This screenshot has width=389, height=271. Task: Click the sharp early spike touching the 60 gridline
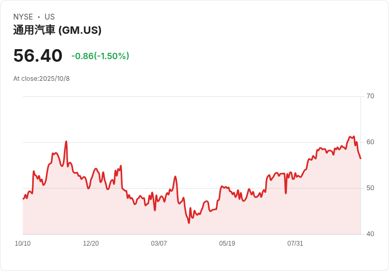66,142
